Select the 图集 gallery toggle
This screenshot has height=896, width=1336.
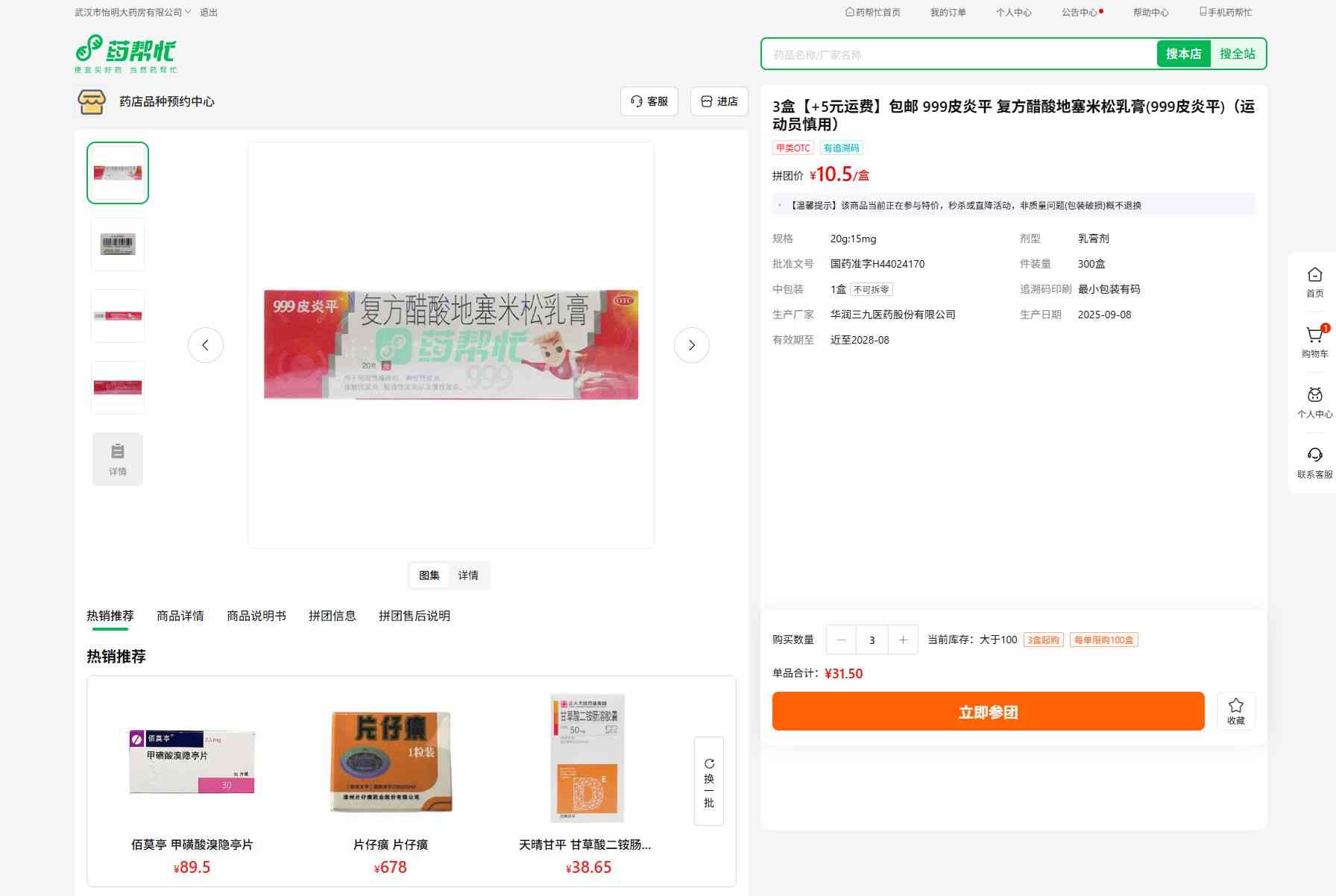pyautogui.click(x=429, y=575)
